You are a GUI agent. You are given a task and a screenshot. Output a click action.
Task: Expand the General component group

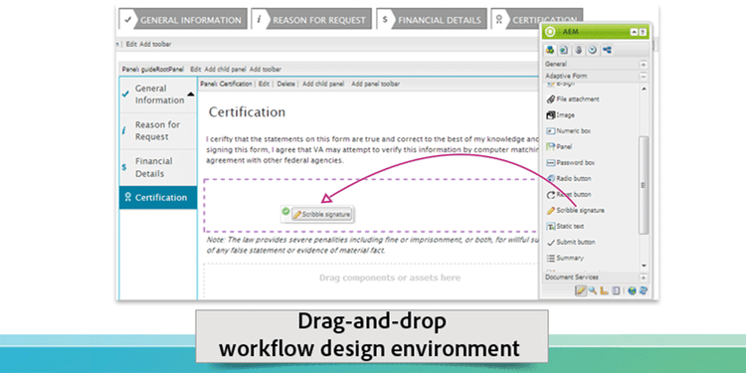(644, 64)
